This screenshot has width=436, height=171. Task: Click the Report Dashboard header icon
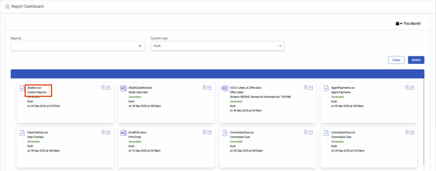pyautogui.click(x=7, y=7)
